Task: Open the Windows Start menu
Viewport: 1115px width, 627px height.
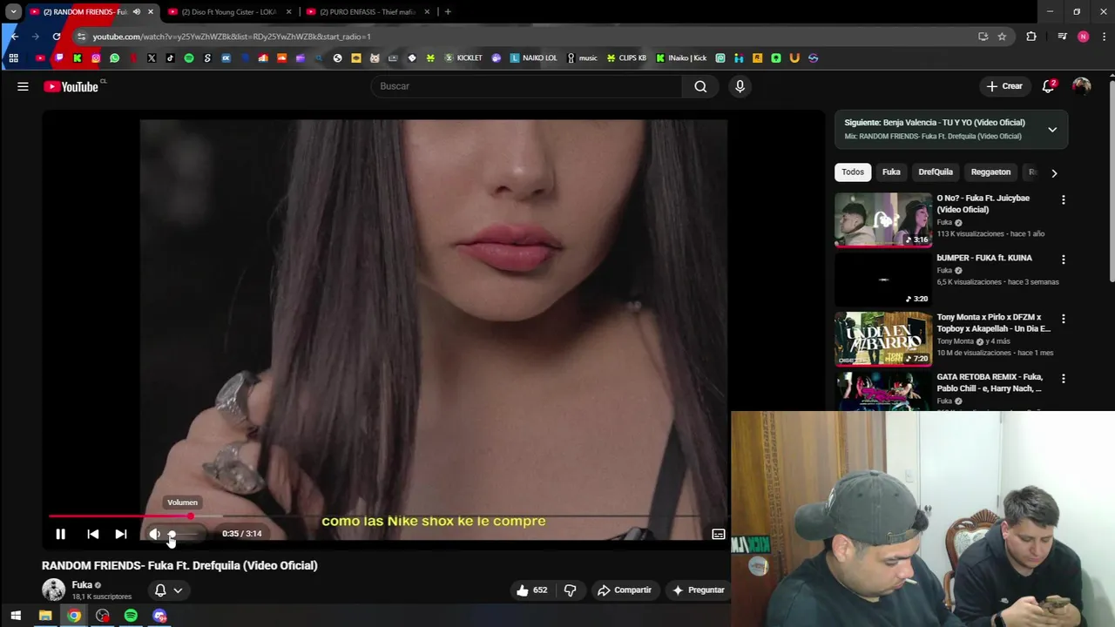Action: click(x=16, y=616)
